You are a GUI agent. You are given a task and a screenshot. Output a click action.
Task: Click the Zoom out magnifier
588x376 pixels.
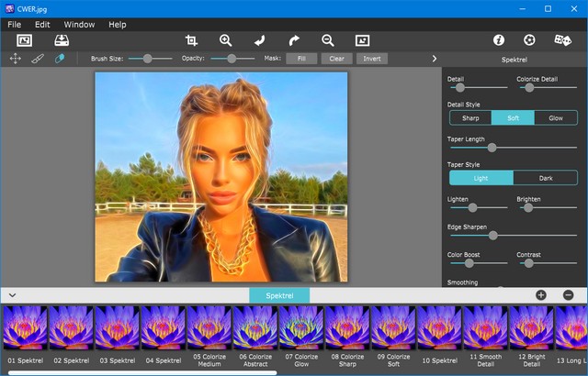coord(328,40)
